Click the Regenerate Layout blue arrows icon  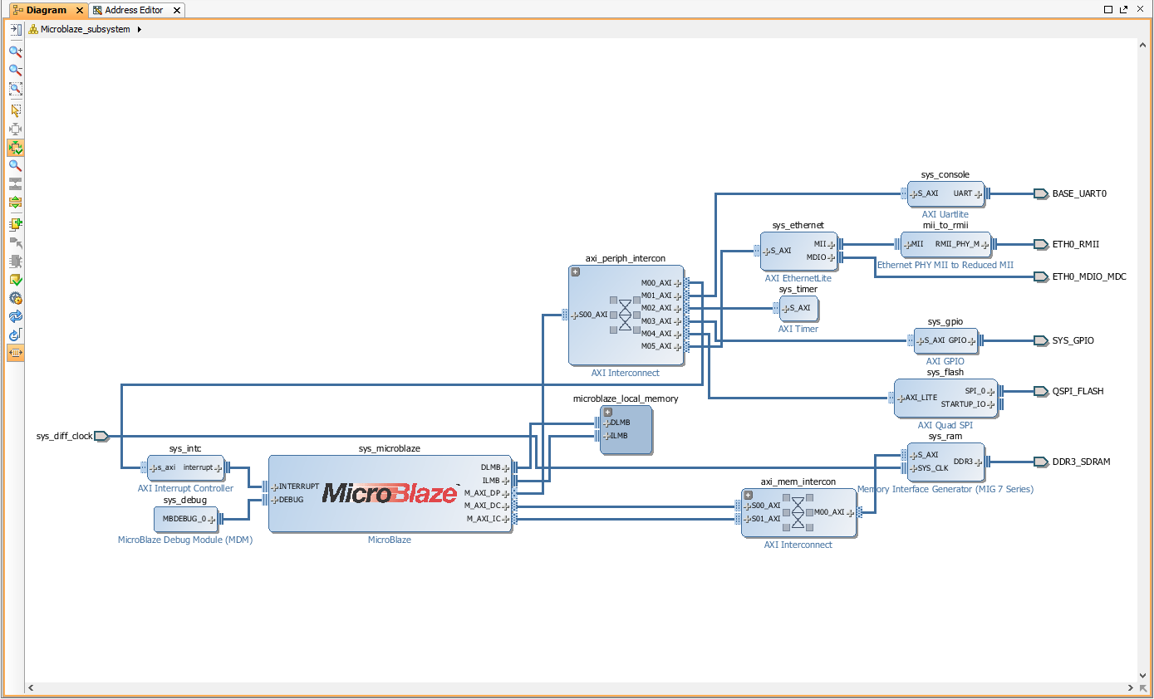[x=15, y=316]
